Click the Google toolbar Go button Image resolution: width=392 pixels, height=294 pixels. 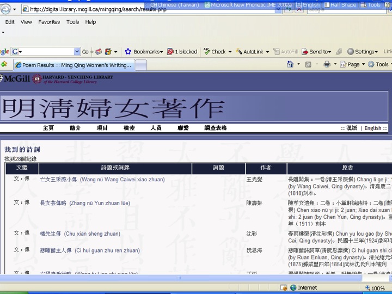click(85, 52)
